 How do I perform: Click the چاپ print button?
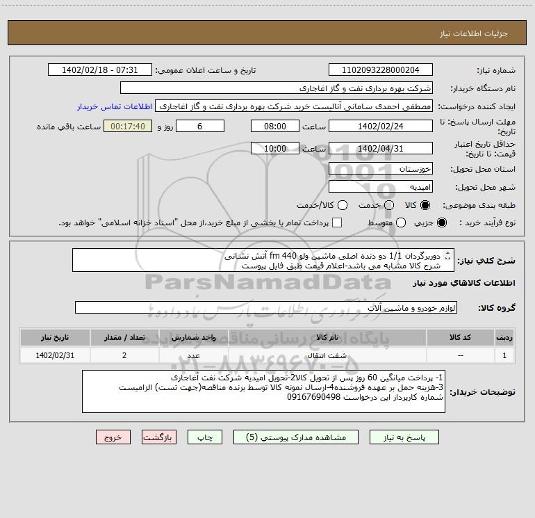pos(205,437)
